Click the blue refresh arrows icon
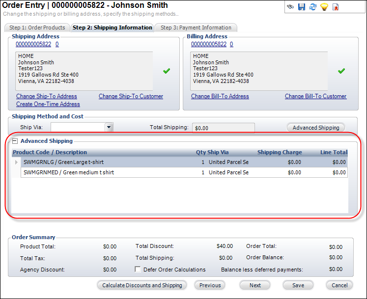 (x=313, y=7)
